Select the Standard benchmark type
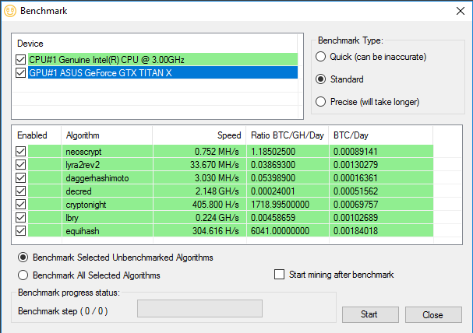Screen dimensions: 473x333 [x=320, y=79]
